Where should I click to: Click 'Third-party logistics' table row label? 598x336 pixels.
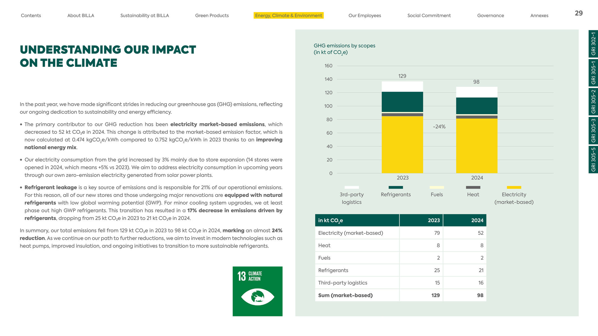coord(343,283)
